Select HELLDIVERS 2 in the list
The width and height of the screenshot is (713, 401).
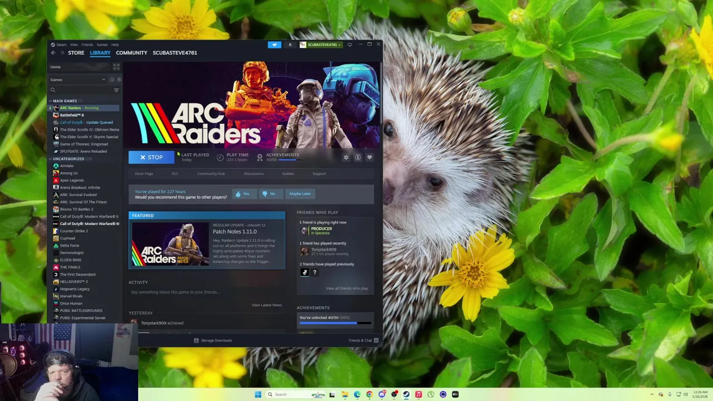pos(84,282)
